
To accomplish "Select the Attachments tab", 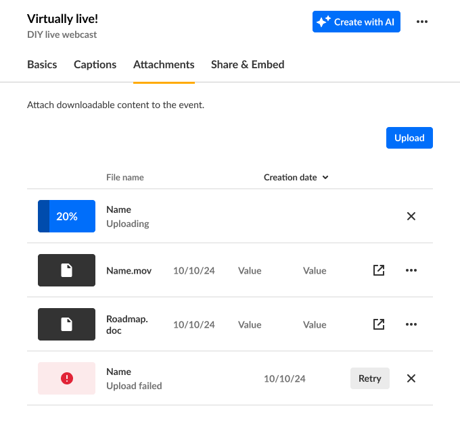I will click(164, 65).
